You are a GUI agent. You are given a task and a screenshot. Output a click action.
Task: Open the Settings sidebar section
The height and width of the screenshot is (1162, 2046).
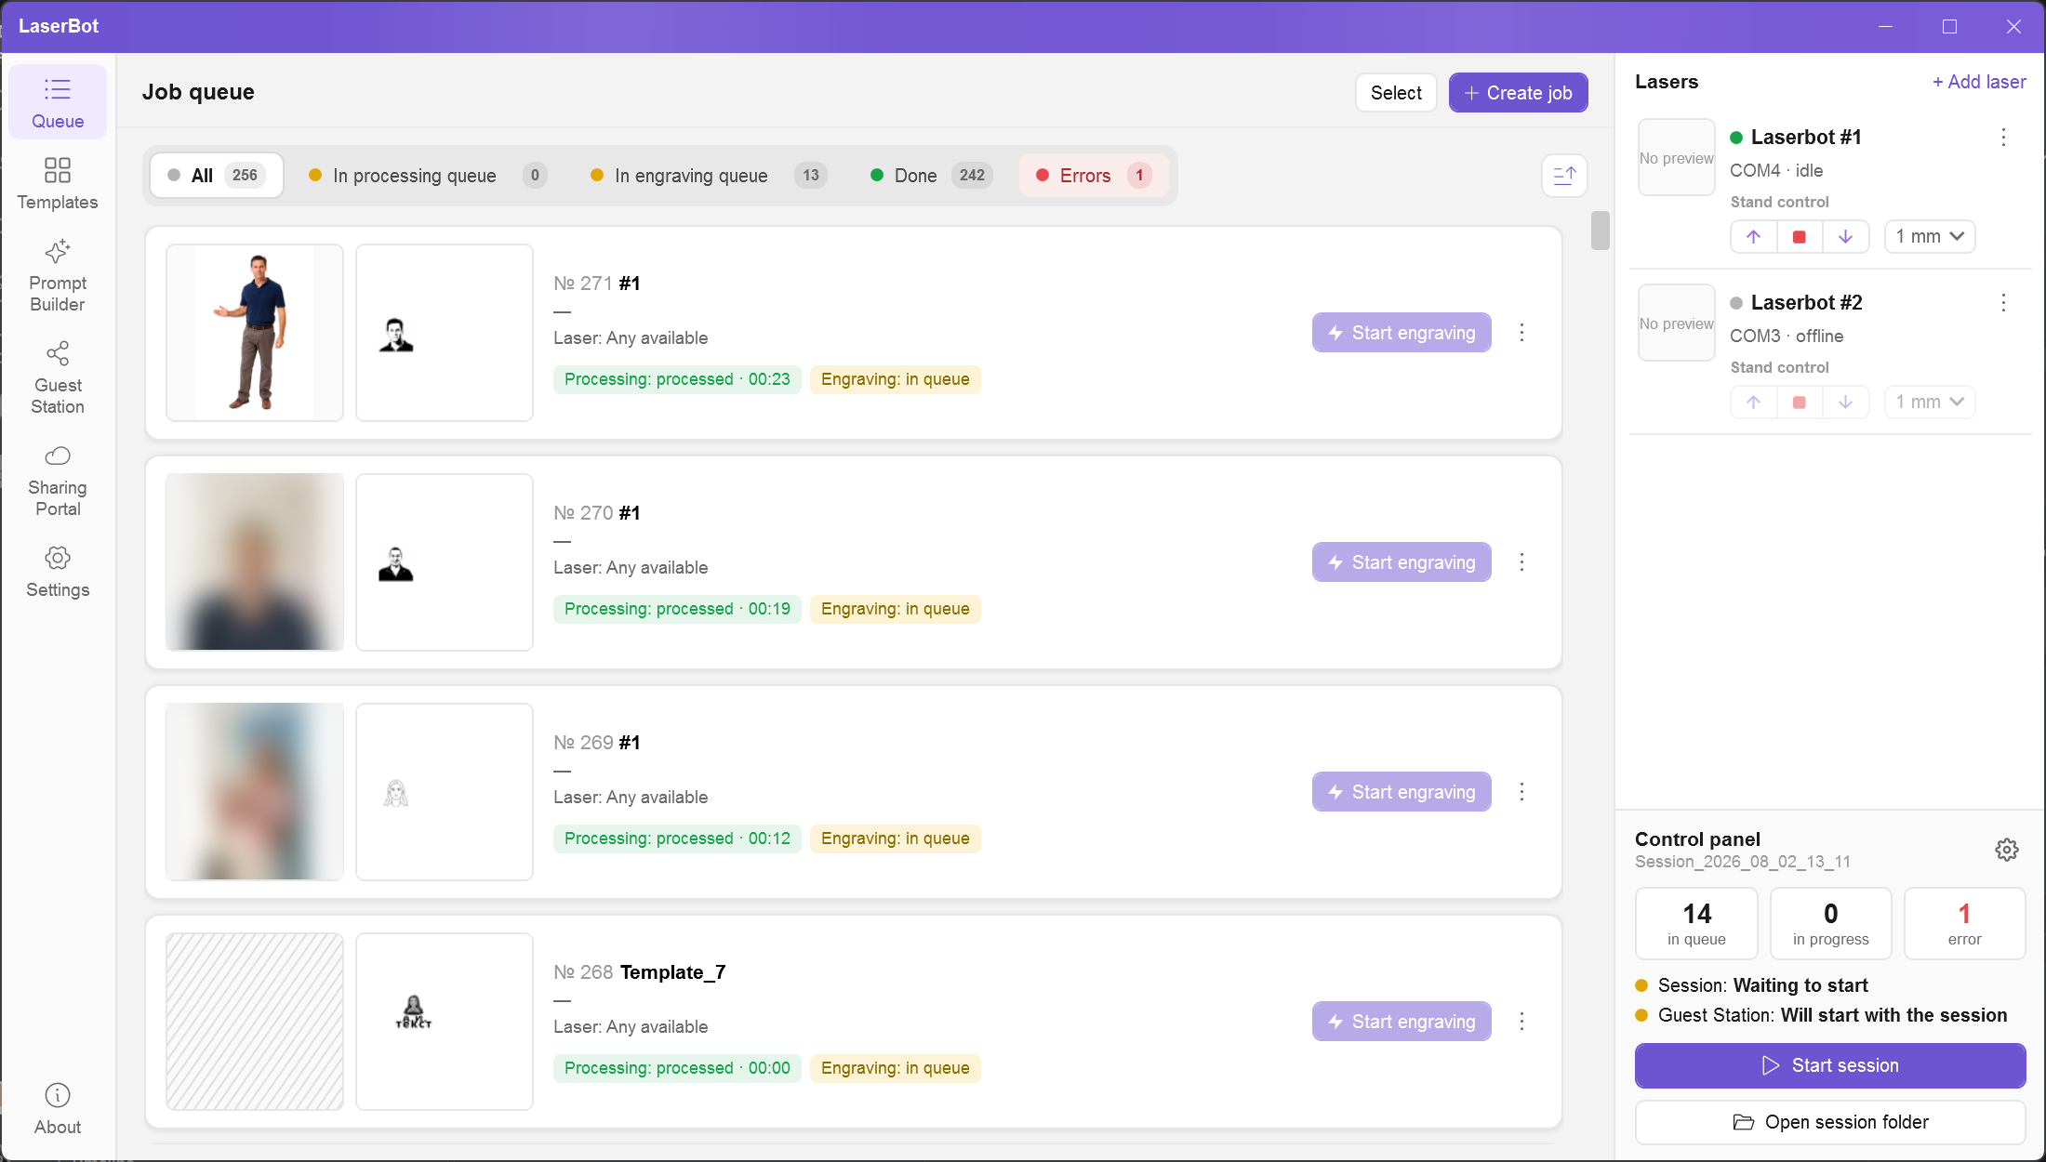click(x=58, y=572)
